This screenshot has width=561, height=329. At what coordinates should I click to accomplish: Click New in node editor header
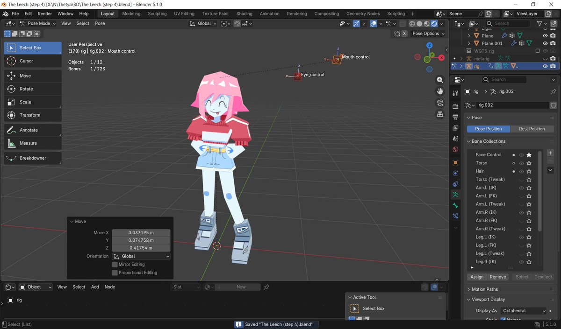(x=241, y=287)
